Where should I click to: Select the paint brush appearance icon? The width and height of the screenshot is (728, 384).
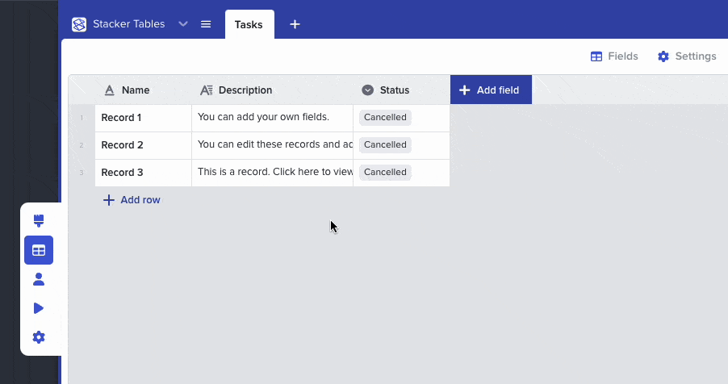tap(39, 221)
